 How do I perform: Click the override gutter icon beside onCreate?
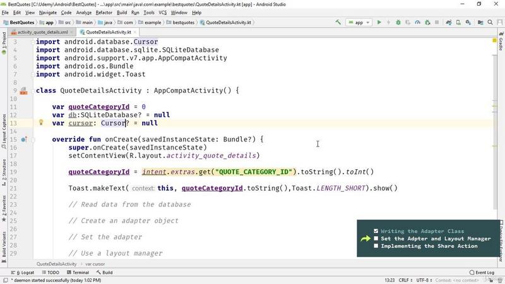tap(24, 139)
